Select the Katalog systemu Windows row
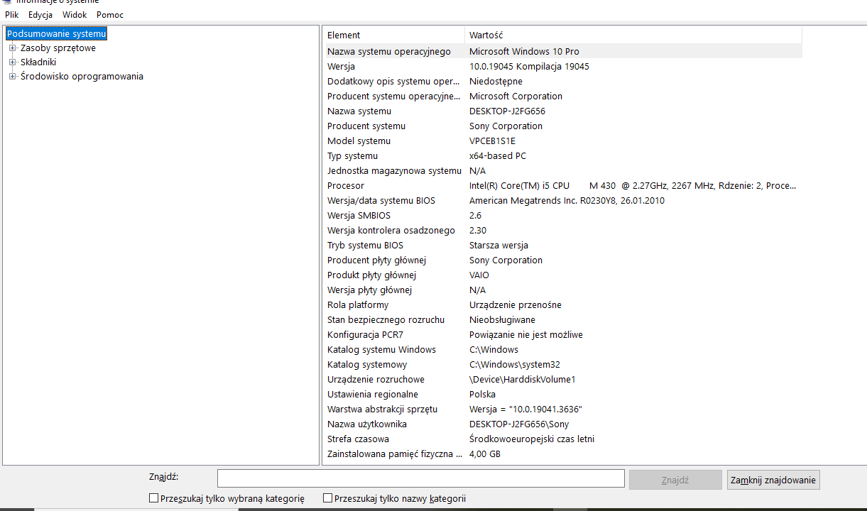Viewport: 867px width, 511px height. (563, 349)
